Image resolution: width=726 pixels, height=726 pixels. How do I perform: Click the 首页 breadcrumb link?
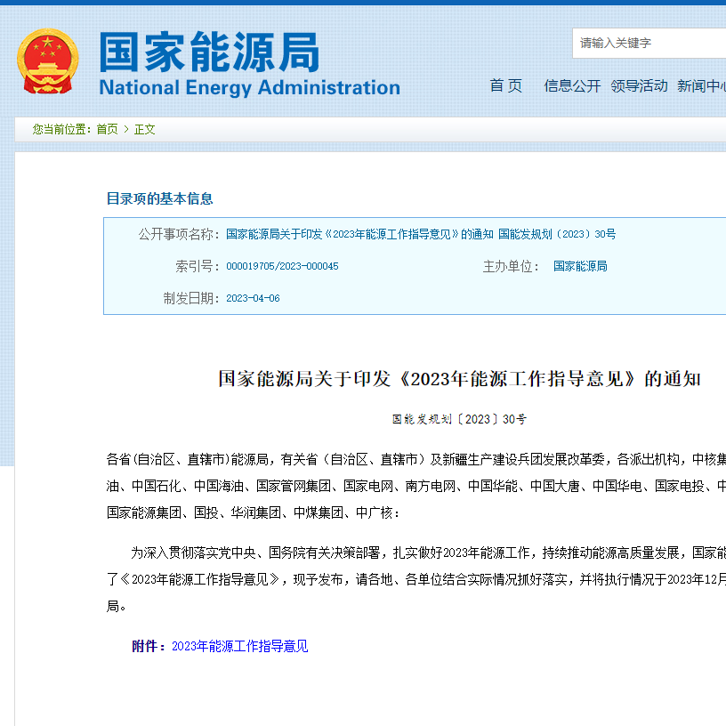107,129
